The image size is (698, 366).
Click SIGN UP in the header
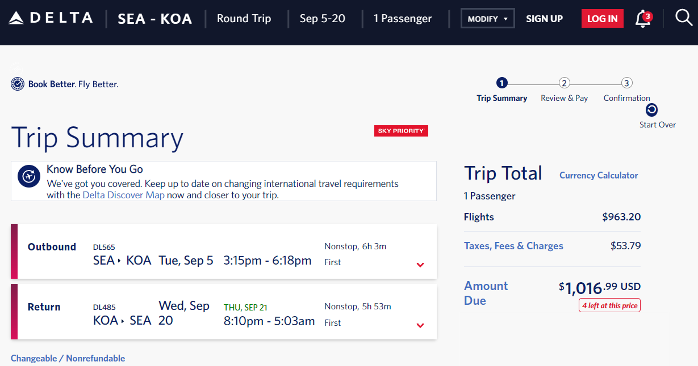pyautogui.click(x=544, y=19)
